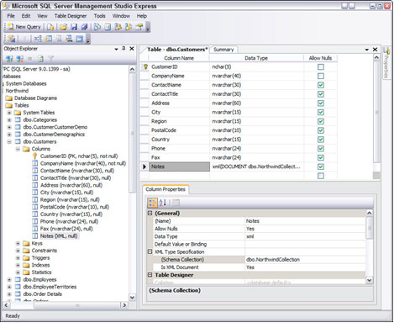Select the Table - dbo.Customers tab

tap(177, 50)
